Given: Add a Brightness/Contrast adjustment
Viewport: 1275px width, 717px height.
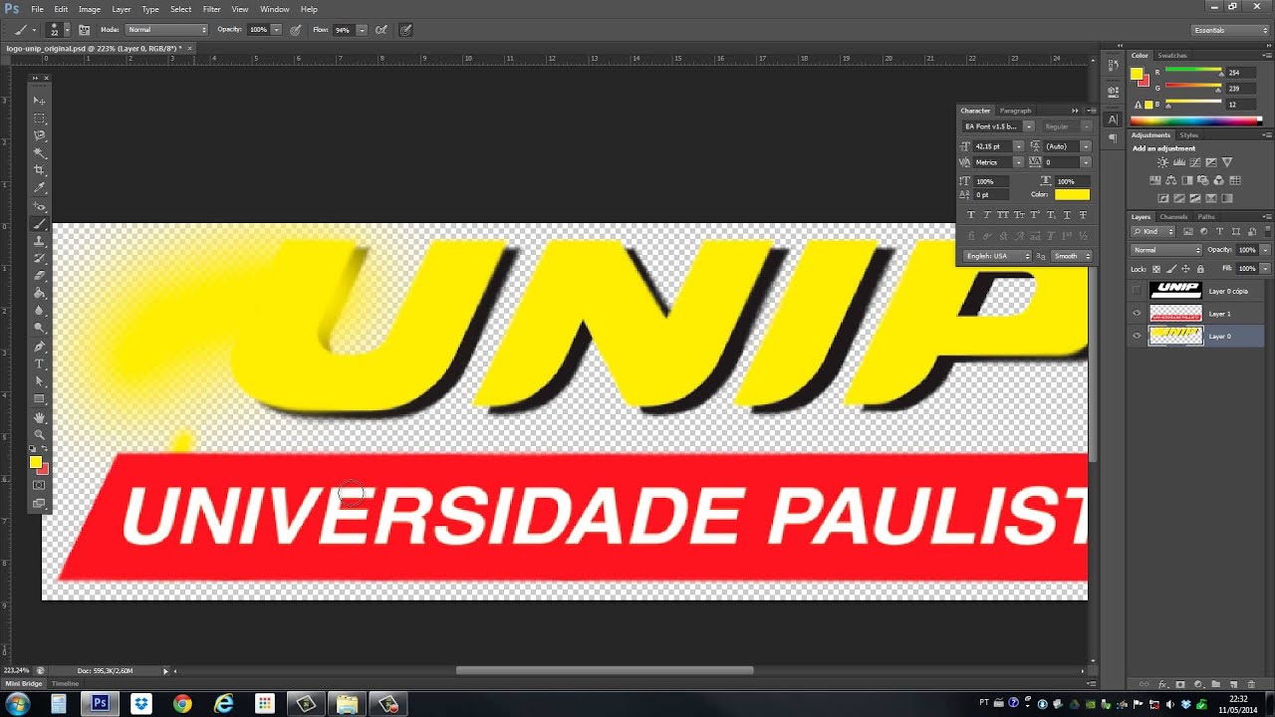Looking at the screenshot, I should [x=1162, y=162].
